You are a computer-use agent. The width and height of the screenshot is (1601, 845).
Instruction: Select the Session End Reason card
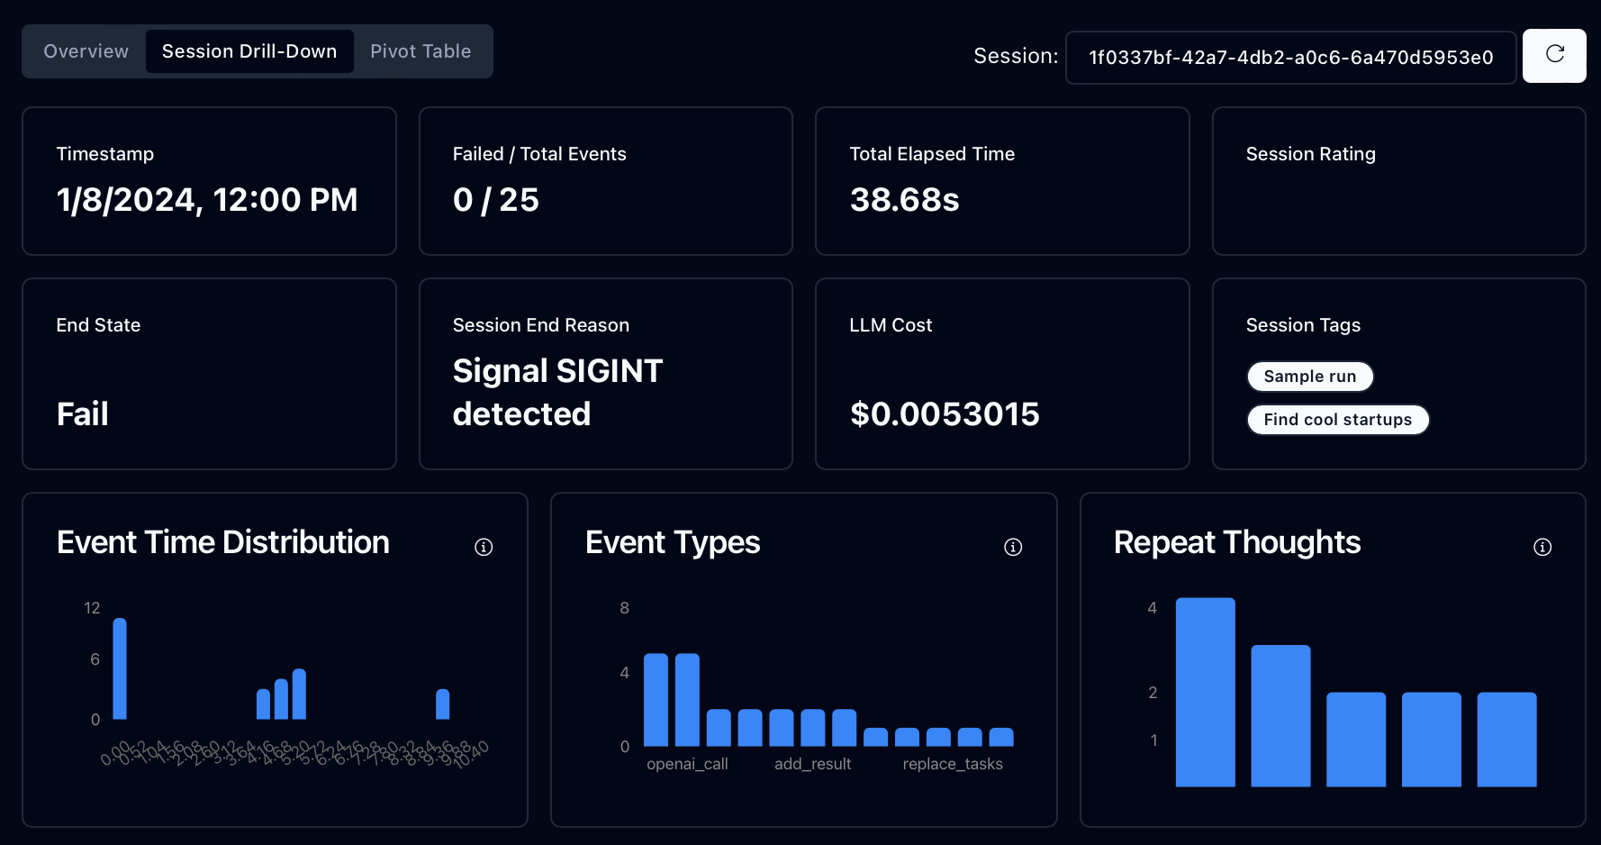pyautogui.click(x=605, y=373)
